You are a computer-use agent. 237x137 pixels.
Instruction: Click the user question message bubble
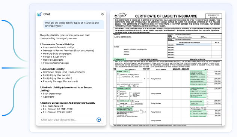(x=74, y=24)
